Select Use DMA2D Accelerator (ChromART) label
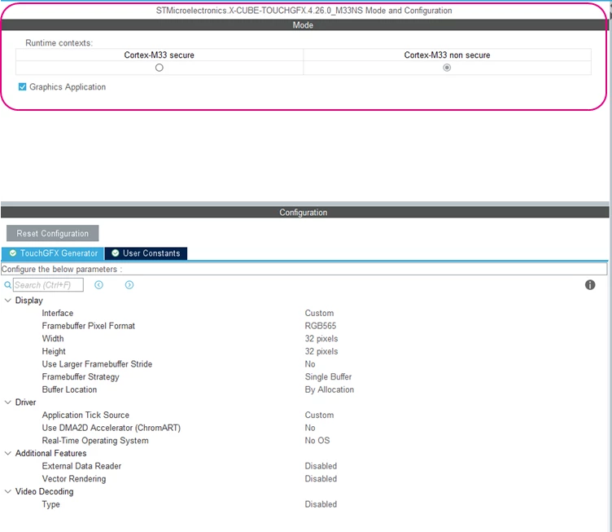 111,428
